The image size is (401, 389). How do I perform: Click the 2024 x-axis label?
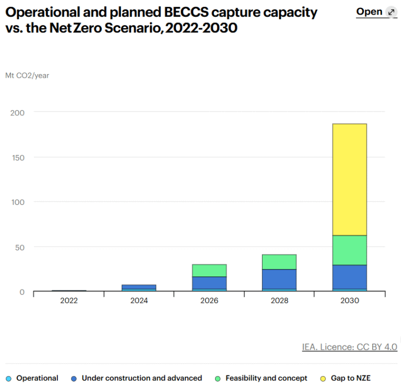139,300
